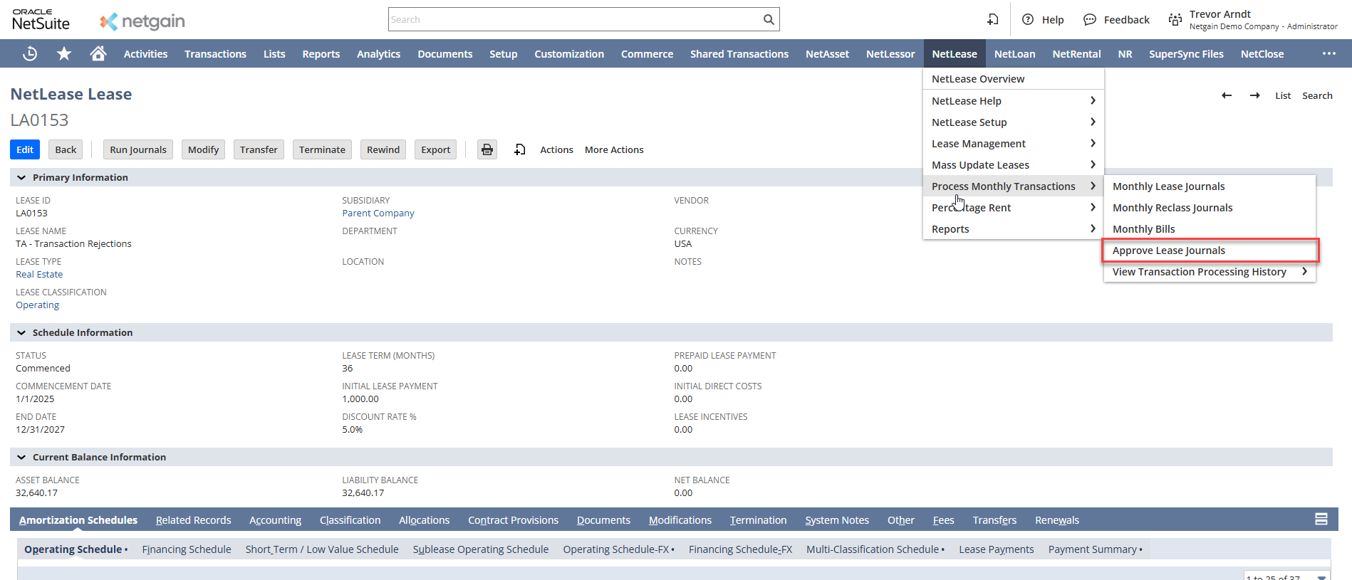Select Approve Lease Journals menu item
Screen dimensions: 1352x580
pos(1210,251)
